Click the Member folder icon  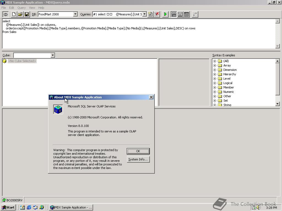[x=220, y=87]
